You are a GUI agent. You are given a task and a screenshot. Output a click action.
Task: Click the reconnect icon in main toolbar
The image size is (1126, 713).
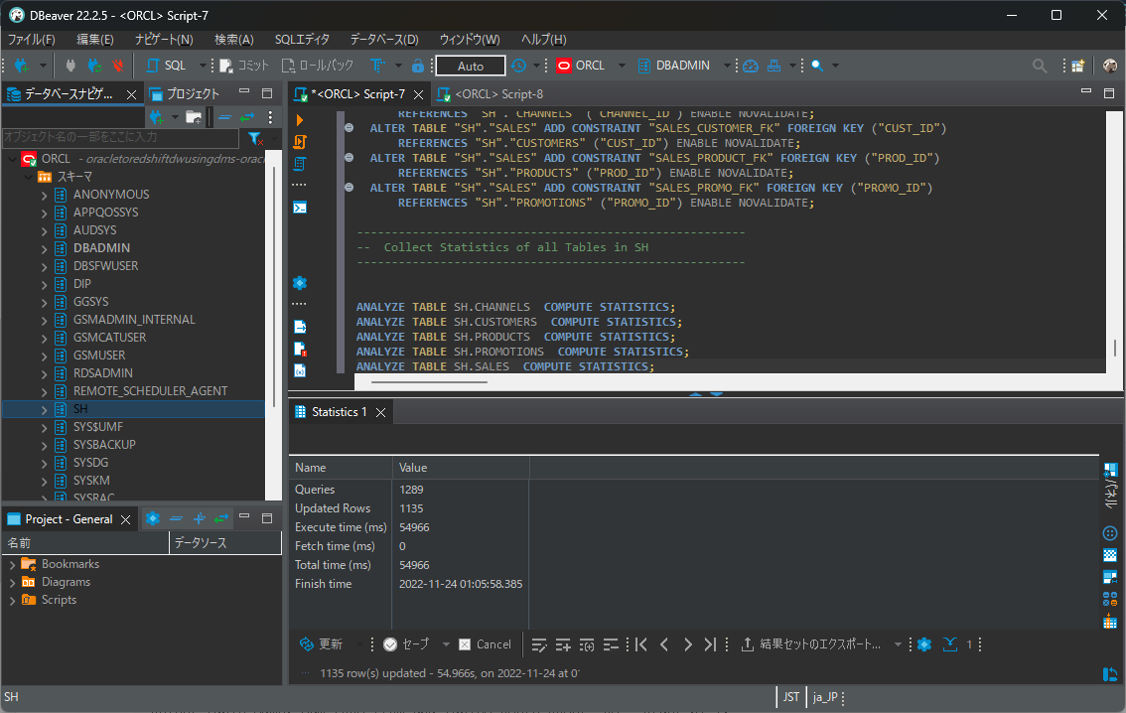tap(94, 66)
